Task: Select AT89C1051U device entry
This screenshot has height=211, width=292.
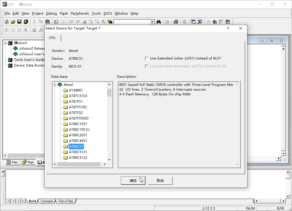Action: coord(79,130)
